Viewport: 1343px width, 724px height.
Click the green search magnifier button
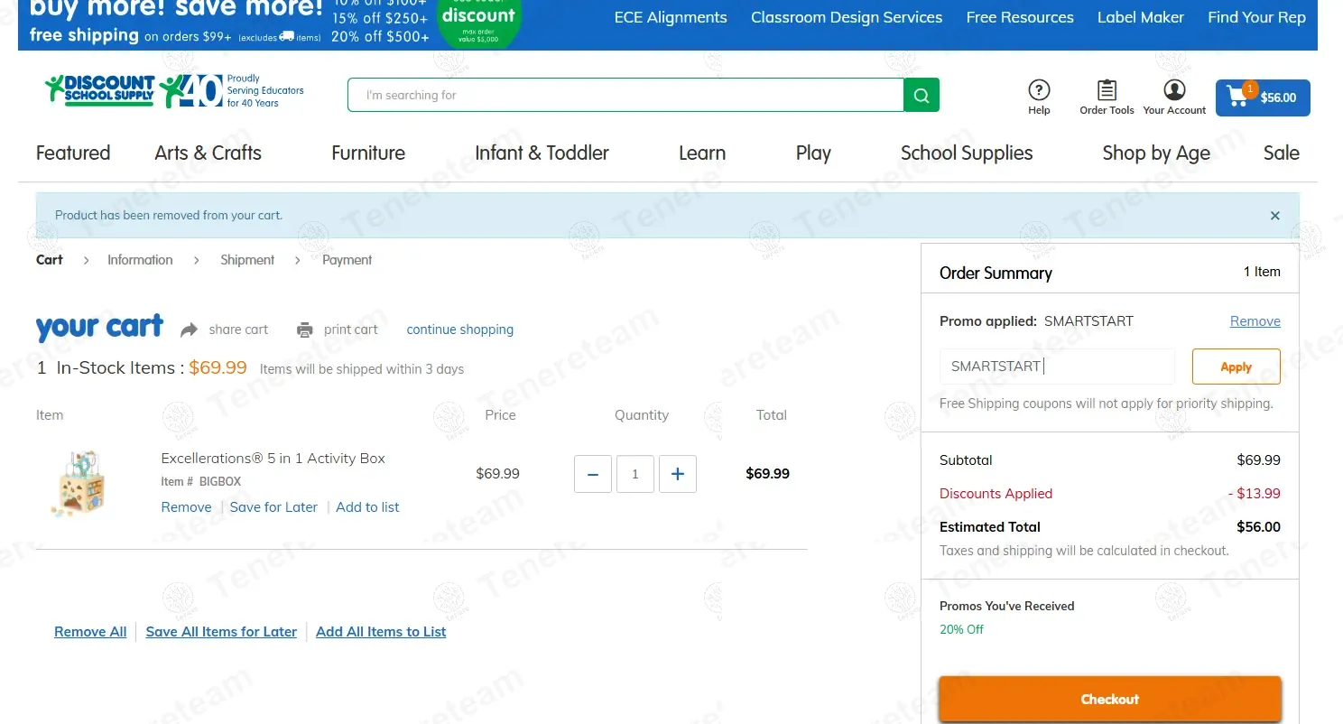click(x=922, y=95)
